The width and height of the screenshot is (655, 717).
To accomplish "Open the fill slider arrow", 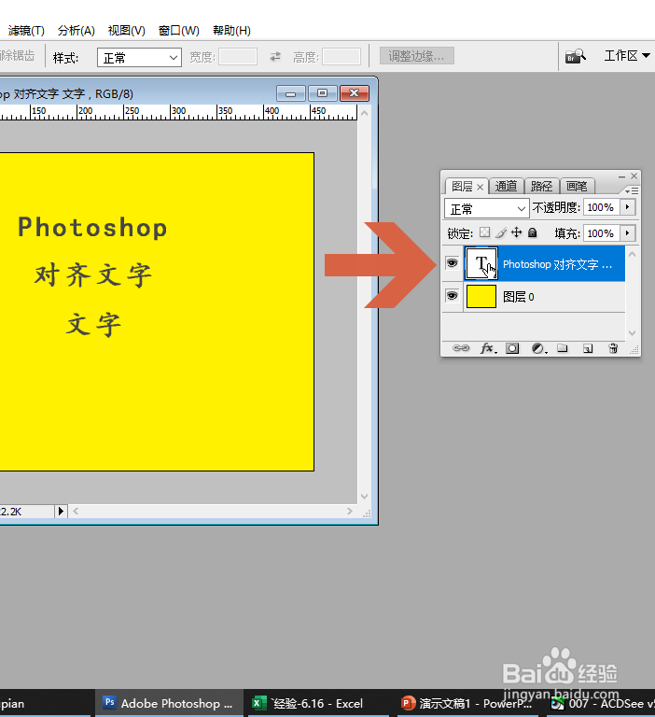I will click(x=627, y=233).
